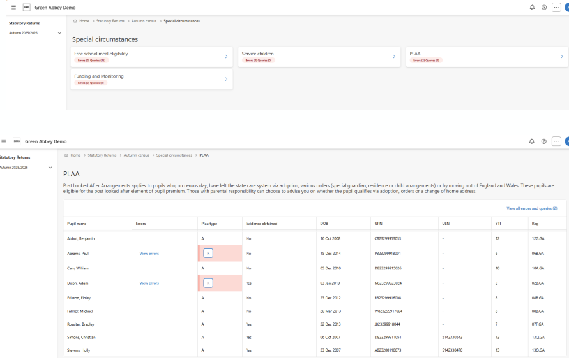Open the PLAA card with 2 errors

(x=485, y=57)
